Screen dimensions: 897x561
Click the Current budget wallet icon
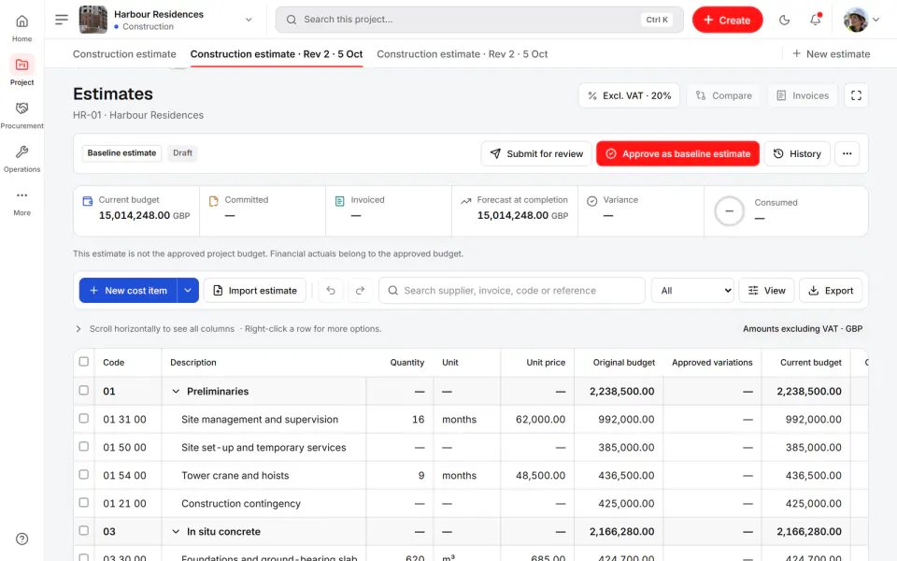pos(88,201)
